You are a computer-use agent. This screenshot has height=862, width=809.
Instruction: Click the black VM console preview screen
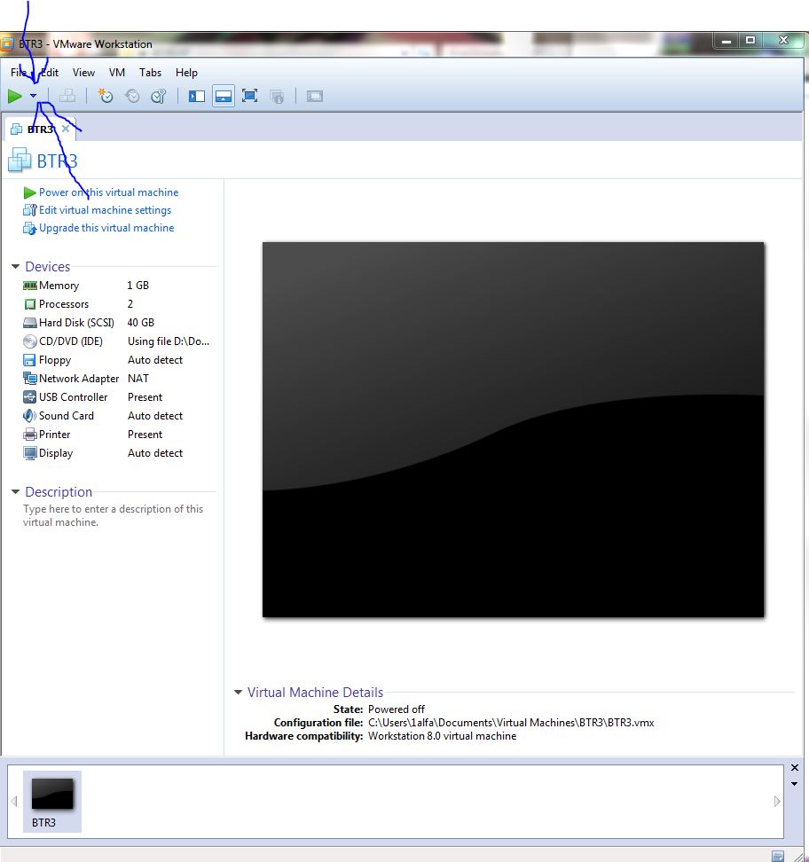coord(513,429)
